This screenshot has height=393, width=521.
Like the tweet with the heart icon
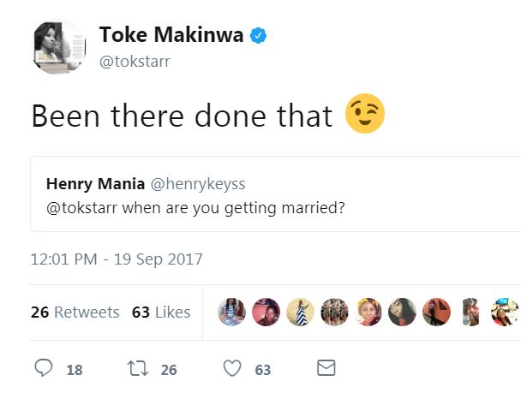231,368
